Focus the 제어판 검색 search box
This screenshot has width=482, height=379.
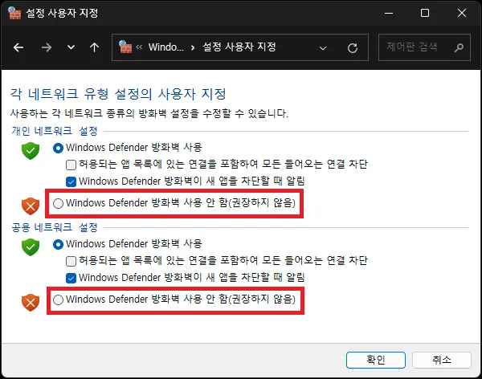tap(424, 47)
